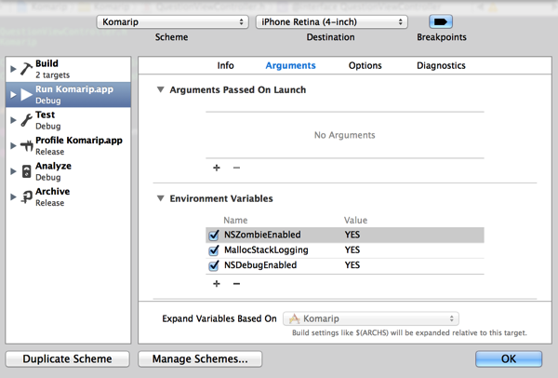This screenshot has height=378, width=558.
Task: Open the iPhone Retina Destination dropdown
Action: click(332, 22)
